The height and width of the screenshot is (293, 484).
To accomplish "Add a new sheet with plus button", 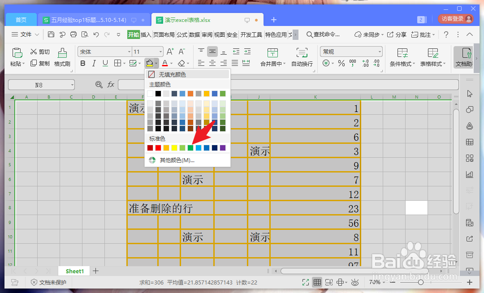I will [96, 271].
